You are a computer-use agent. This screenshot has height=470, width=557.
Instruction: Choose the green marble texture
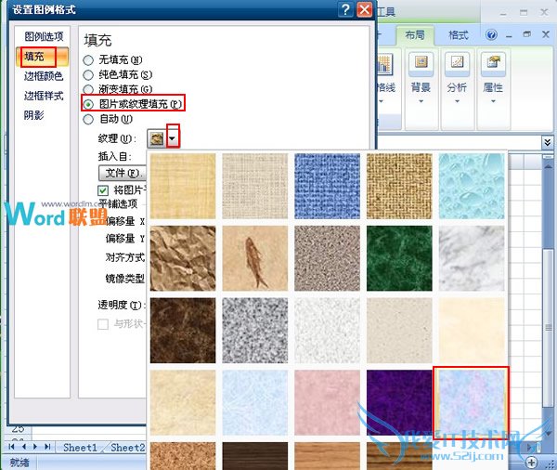399,258
